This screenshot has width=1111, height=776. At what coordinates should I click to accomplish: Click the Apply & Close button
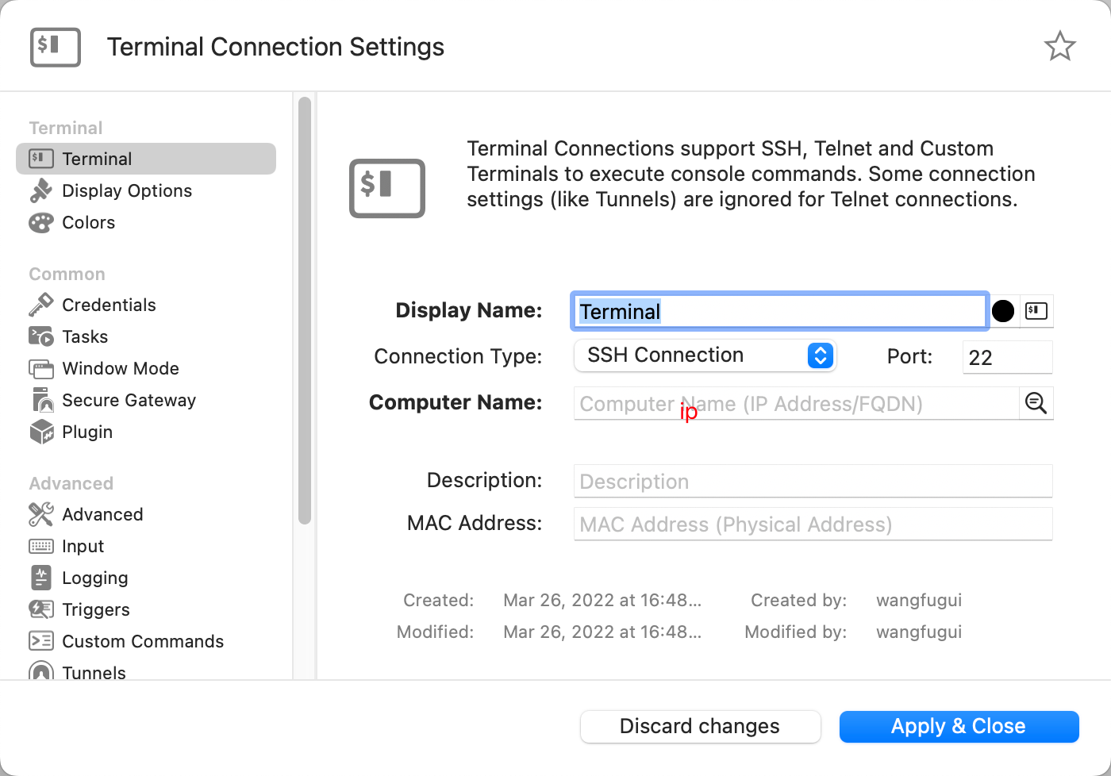pos(959,726)
